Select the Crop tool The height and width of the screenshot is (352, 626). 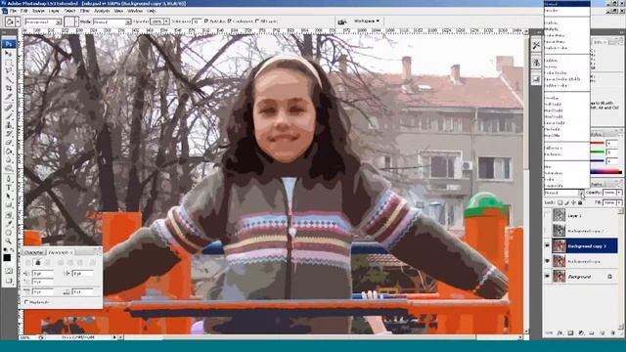click(x=9, y=88)
